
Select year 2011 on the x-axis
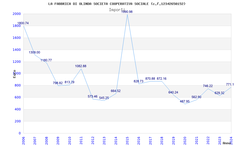(81, 141)
